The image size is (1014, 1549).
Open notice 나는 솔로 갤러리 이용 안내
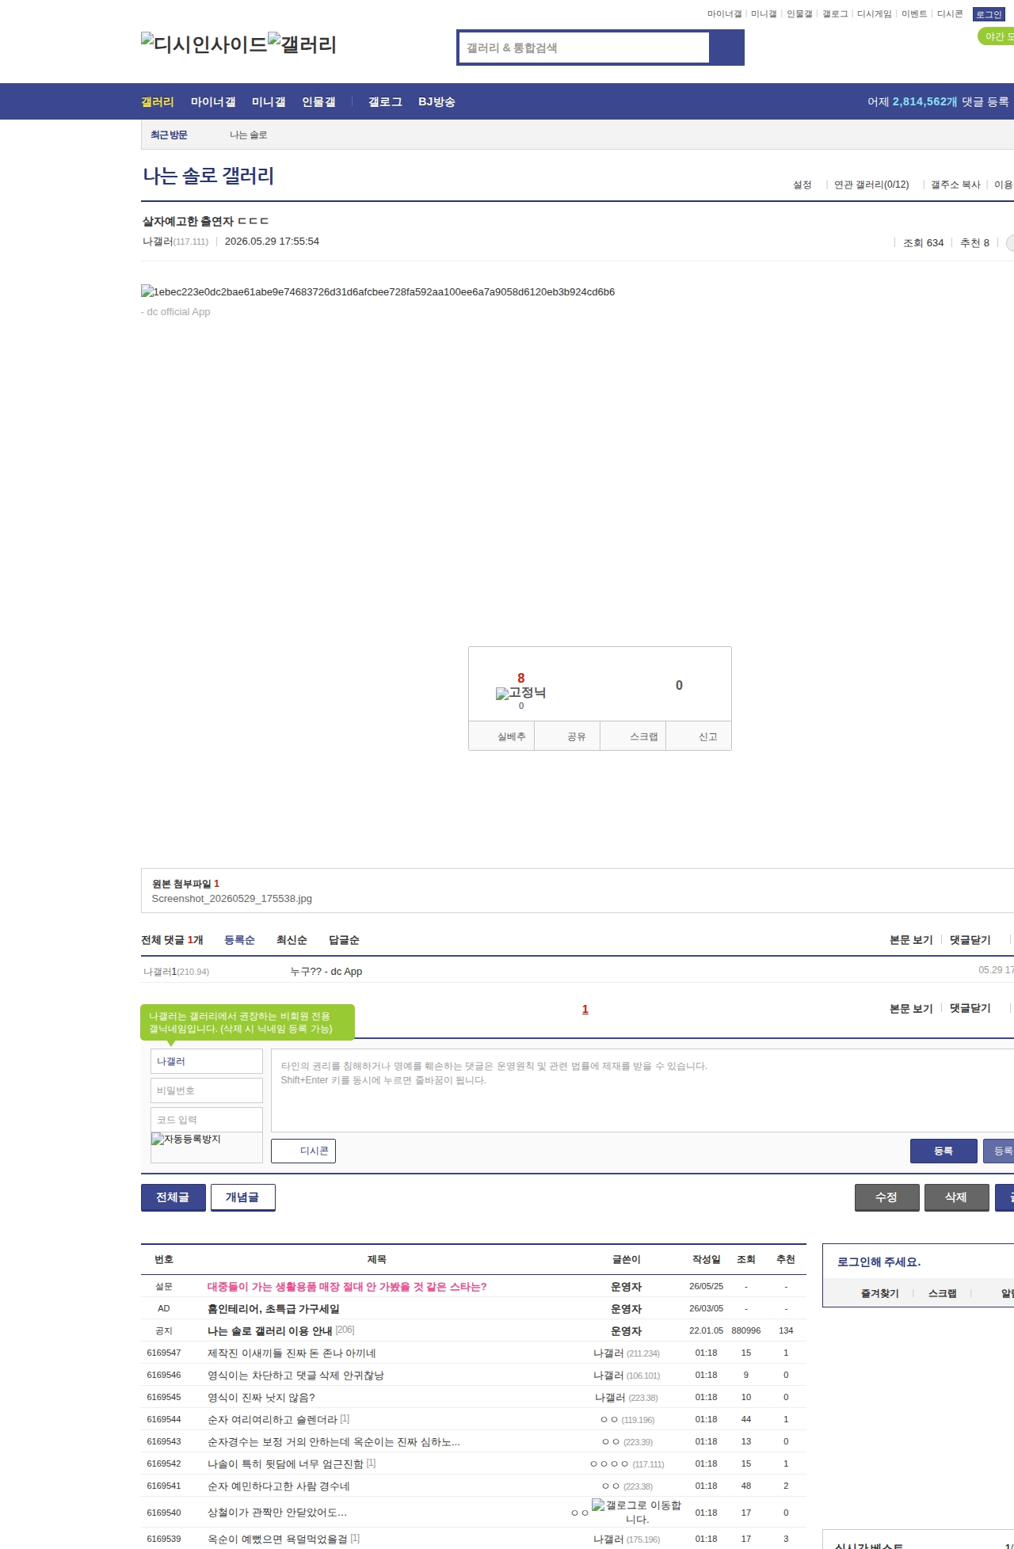click(269, 1331)
